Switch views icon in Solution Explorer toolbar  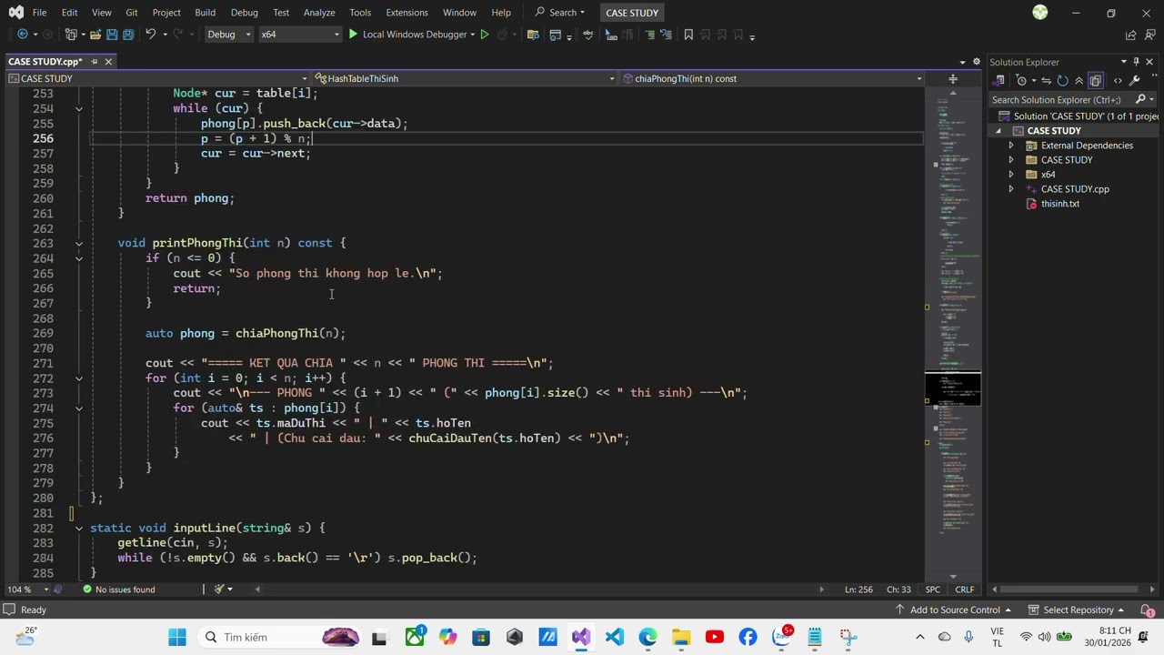tap(999, 80)
